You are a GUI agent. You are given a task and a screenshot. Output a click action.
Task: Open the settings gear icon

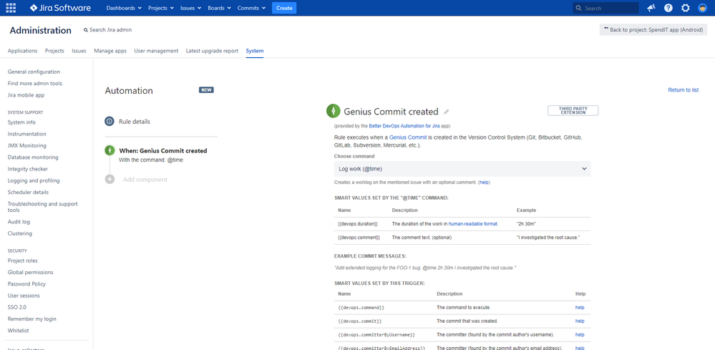(x=686, y=8)
